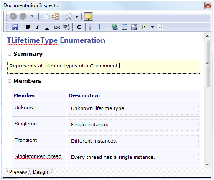Toggle underline formatting button
This screenshot has height=180, width=214.
(47, 27)
